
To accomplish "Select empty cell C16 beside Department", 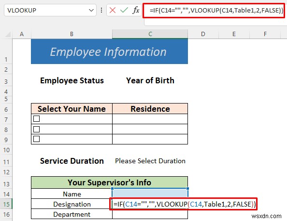I will pos(150,214).
